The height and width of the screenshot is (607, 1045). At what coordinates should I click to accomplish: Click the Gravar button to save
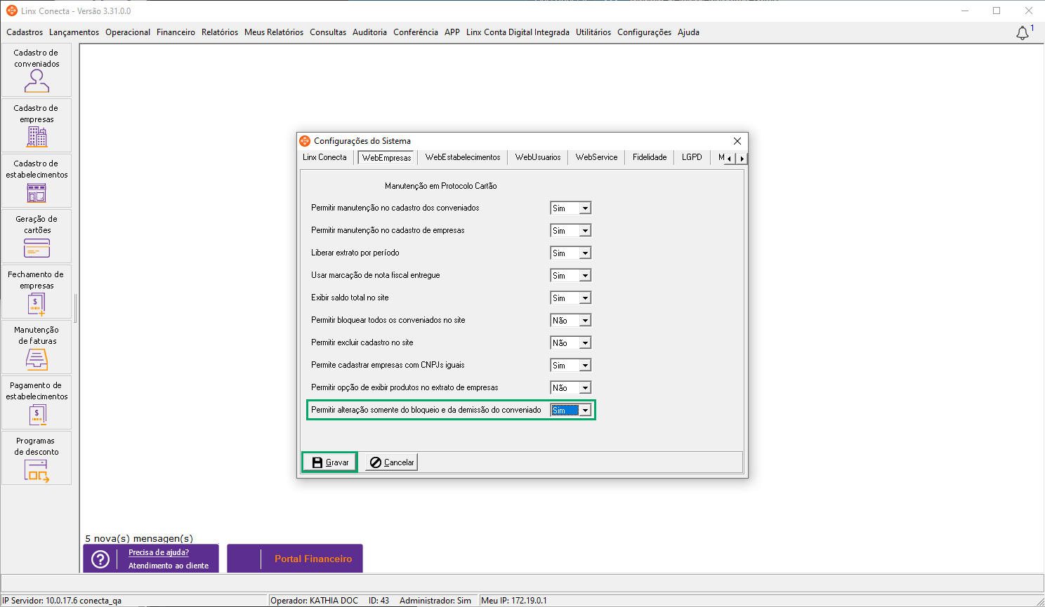[x=330, y=462]
